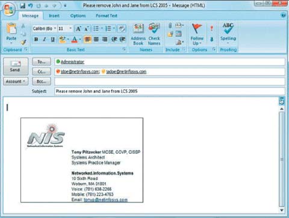Toggle underline formatting
Screen dimensions: 289x218
click(53, 40)
